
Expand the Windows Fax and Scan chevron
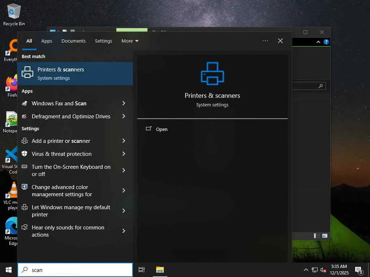click(x=124, y=103)
